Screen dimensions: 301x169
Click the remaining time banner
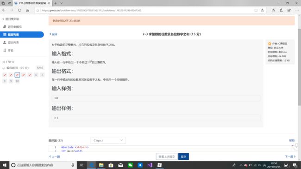[171, 21]
